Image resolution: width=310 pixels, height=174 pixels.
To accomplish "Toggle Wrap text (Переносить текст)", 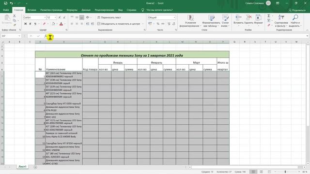I will (109, 17).
